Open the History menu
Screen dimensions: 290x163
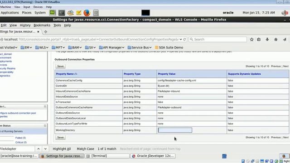(25, 25)
